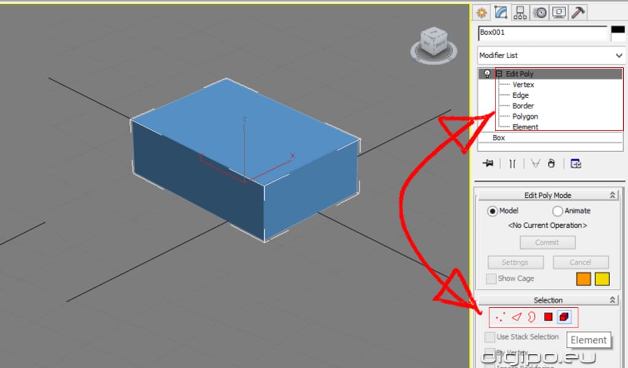Select Edge sub-object mode icon
The image size is (628, 368).
pyautogui.click(x=516, y=317)
